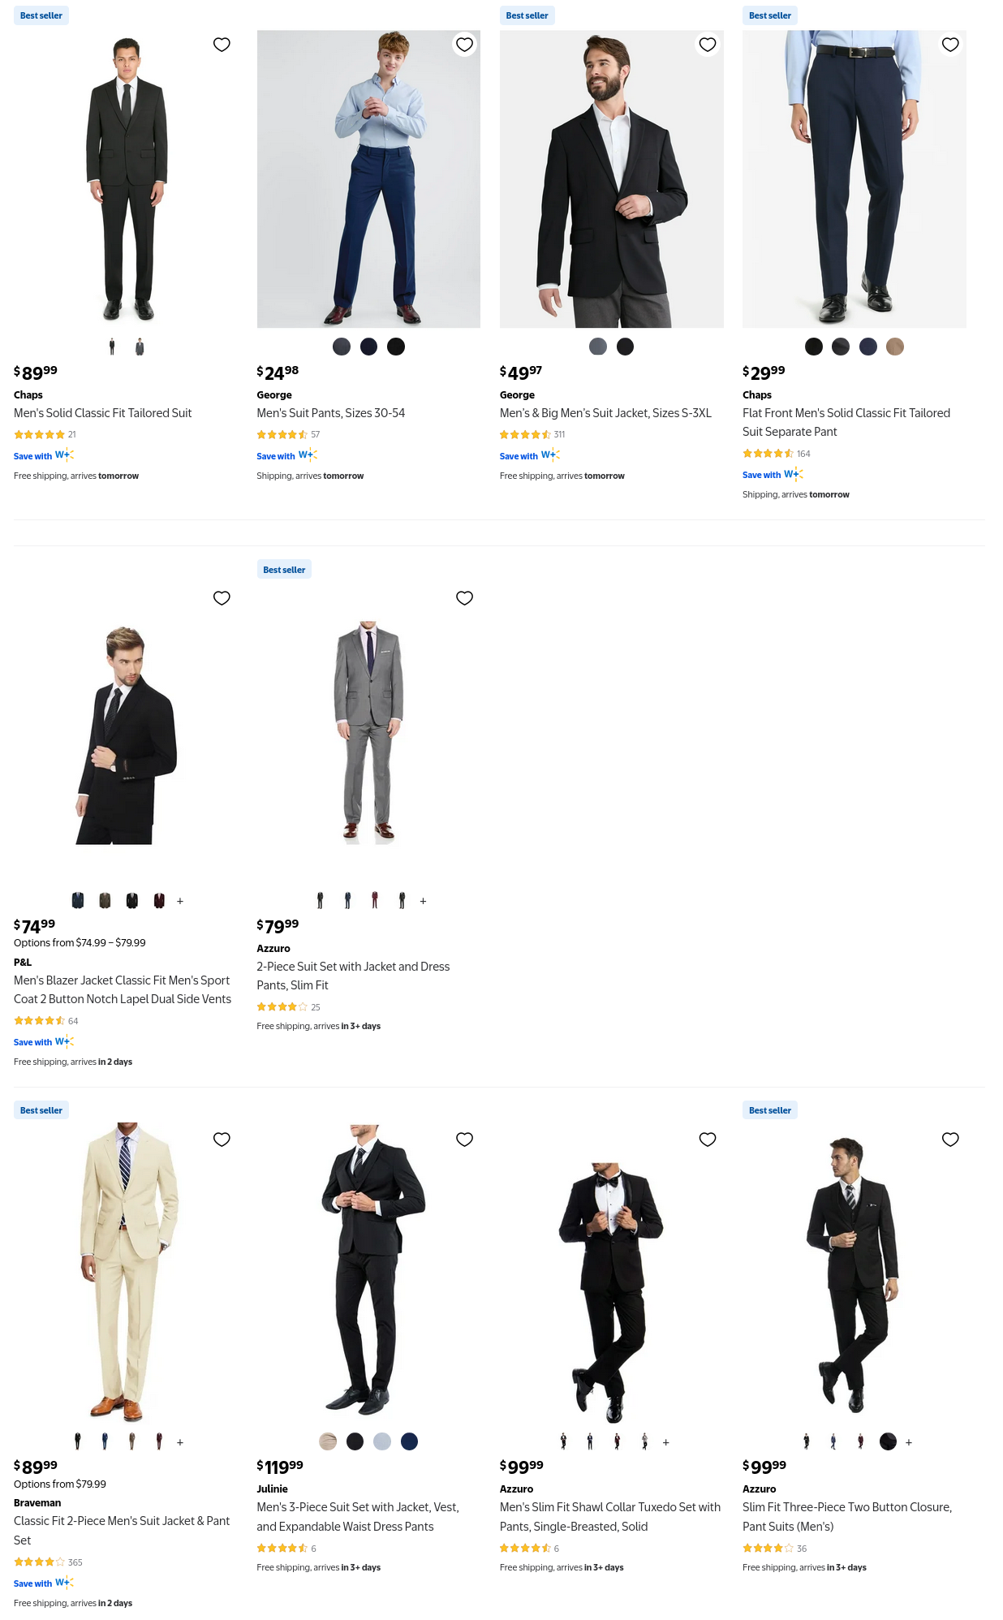The image size is (1003, 1620).
Task: Show additional variants of Azzuro Tuxedo Set
Action: point(666,1442)
